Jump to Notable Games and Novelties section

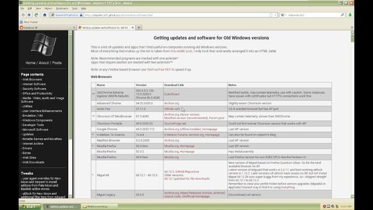tap(42, 139)
